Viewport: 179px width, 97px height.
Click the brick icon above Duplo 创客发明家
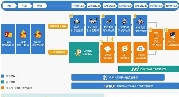[x=38, y=34]
